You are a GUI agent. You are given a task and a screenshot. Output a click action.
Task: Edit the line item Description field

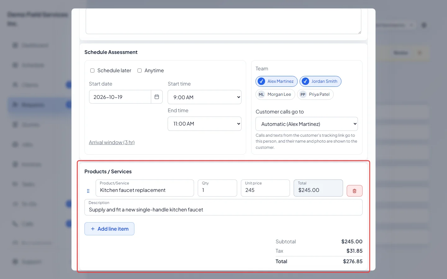pyautogui.click(x=223, y=207)
